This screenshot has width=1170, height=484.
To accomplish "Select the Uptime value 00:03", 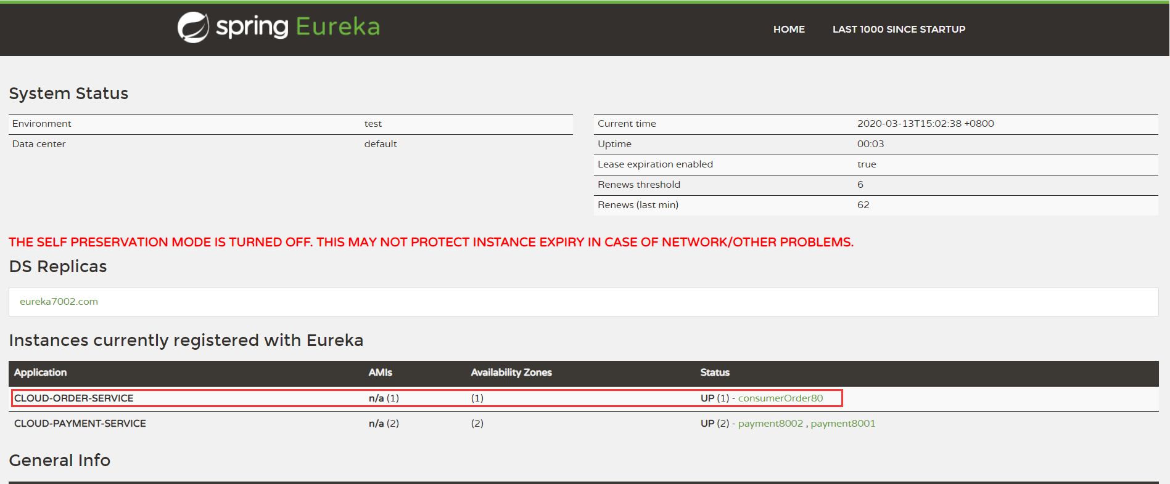I will (x=870, y=144).
